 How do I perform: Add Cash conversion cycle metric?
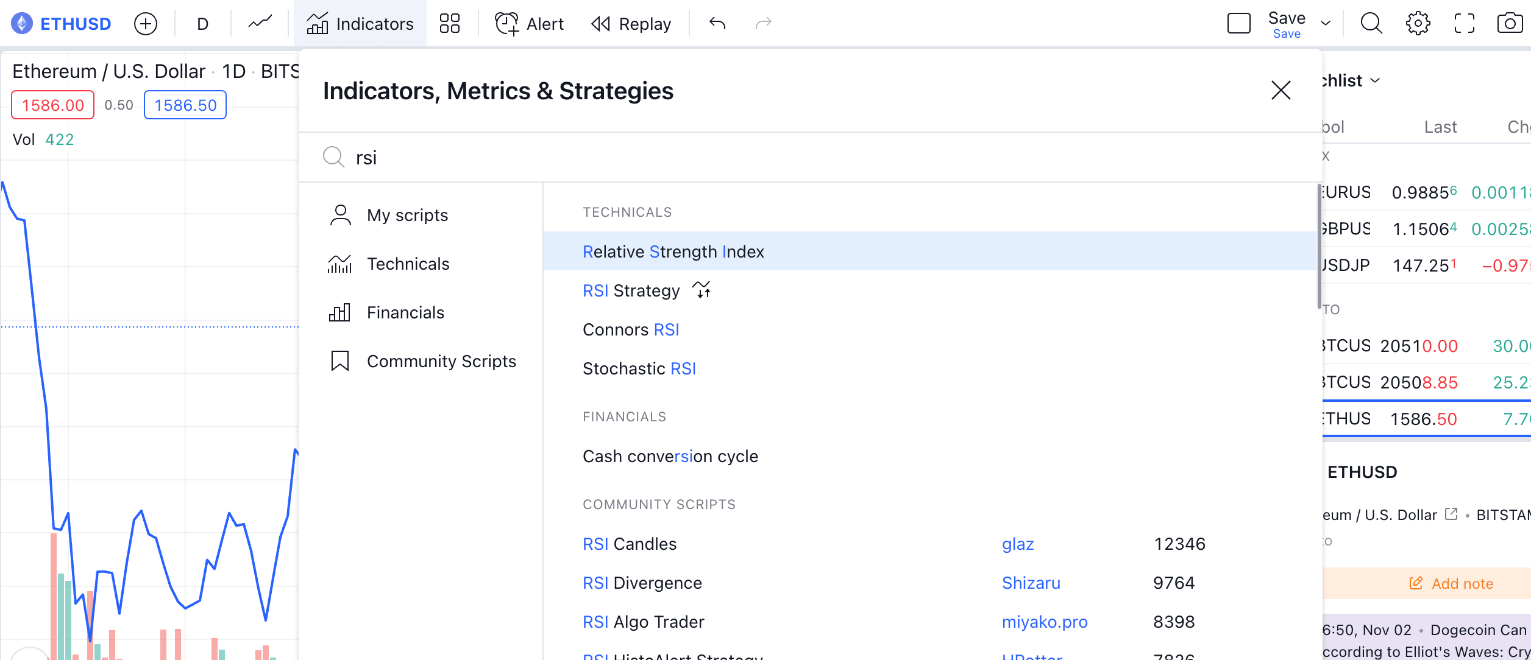point(929,456)
